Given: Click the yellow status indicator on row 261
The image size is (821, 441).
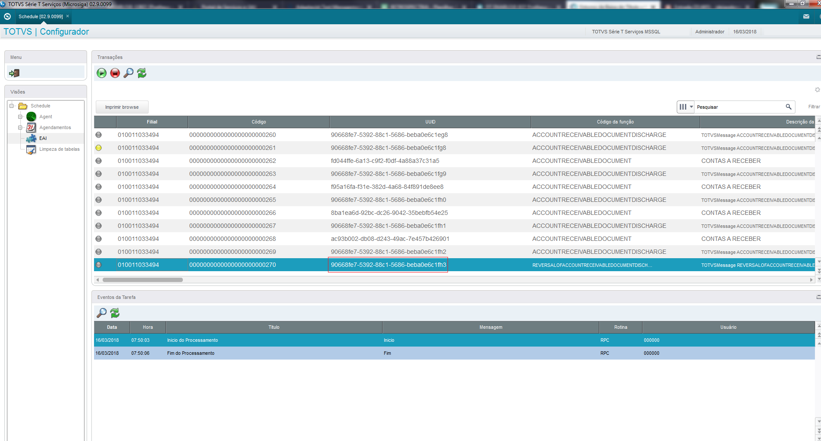Looking at the screenshot, I should (99, 148).
